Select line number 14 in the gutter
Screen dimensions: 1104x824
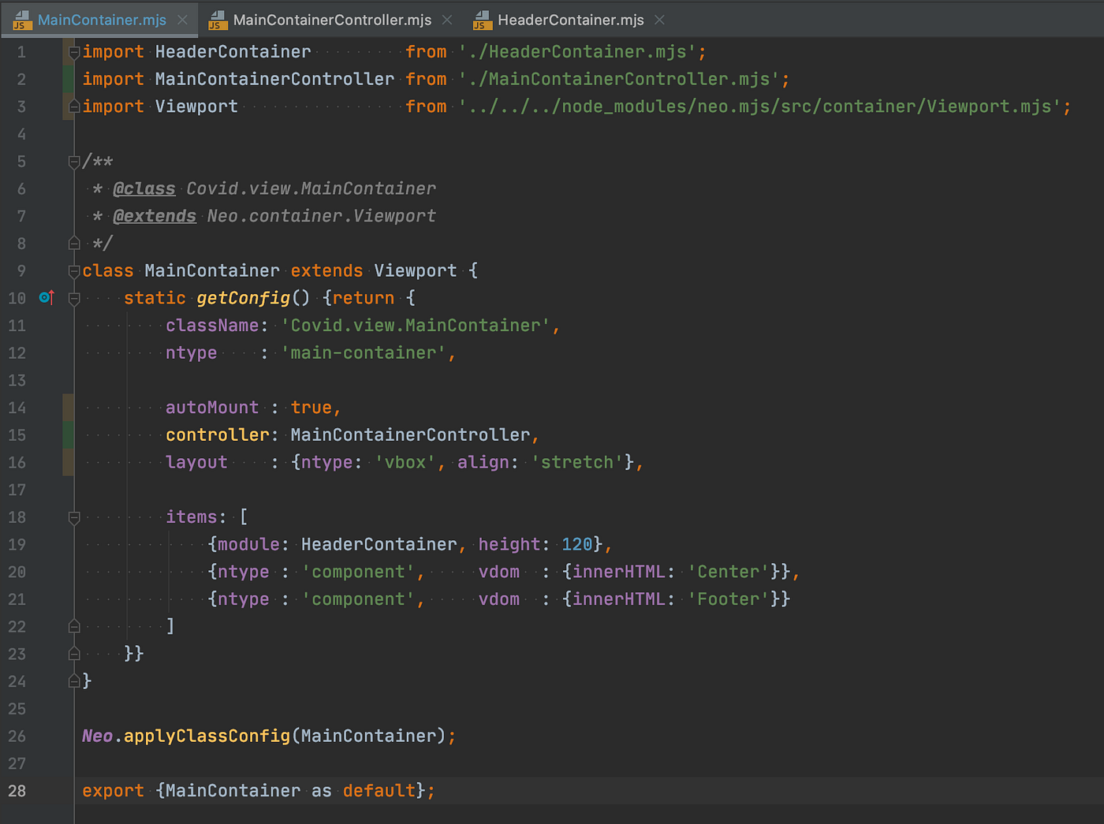pos(17,408)
